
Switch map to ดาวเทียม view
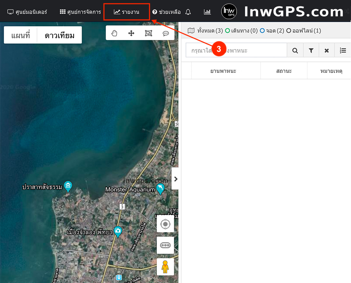pyautogui.click(x=59, y=35)
